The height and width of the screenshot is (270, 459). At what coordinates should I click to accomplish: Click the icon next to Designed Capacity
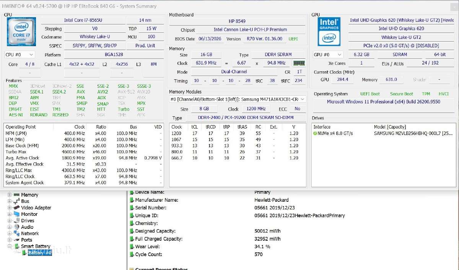(132, 231)
